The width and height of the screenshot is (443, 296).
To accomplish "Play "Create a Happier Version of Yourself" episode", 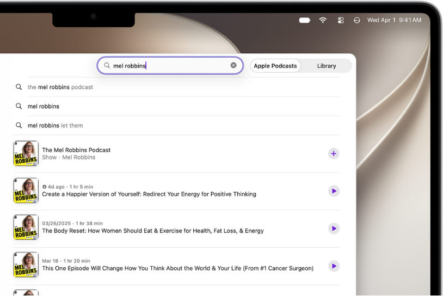I will (334, 191).
